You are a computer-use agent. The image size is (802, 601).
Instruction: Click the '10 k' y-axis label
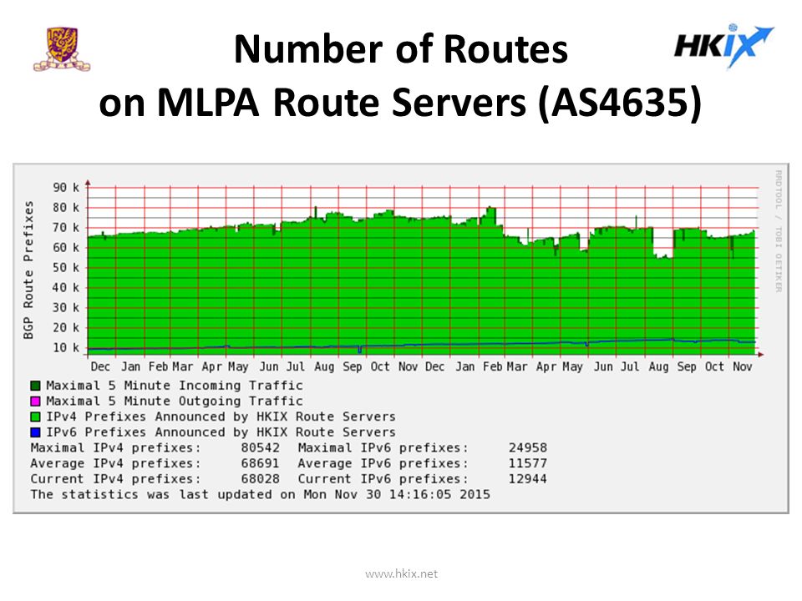(x=66, y=347)
